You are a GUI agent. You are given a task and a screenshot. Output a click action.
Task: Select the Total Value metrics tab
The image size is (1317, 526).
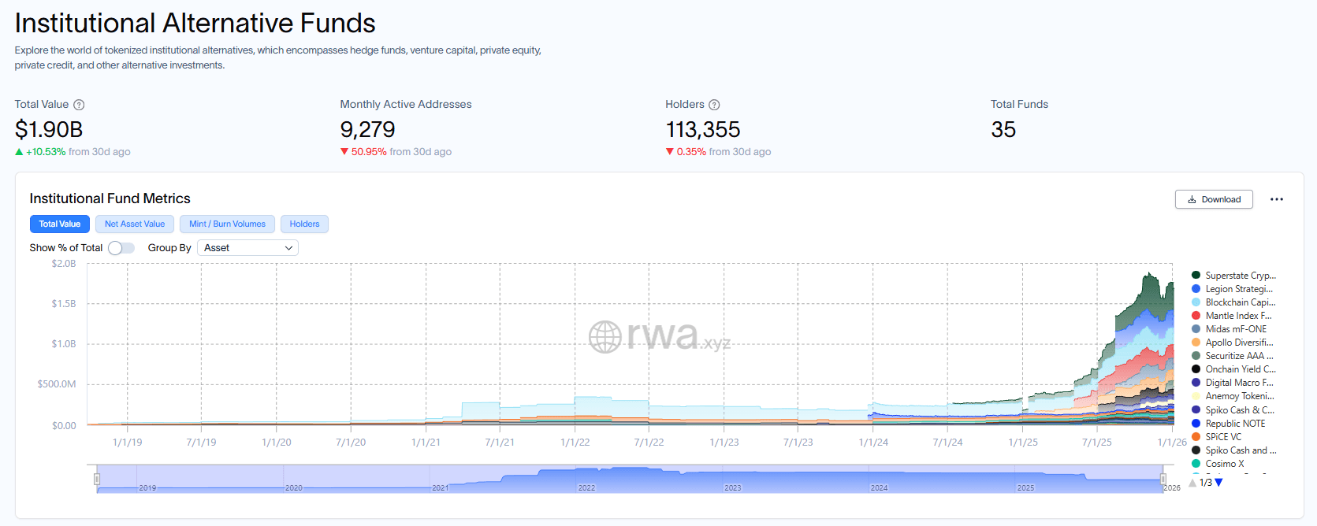click(60, 224)
